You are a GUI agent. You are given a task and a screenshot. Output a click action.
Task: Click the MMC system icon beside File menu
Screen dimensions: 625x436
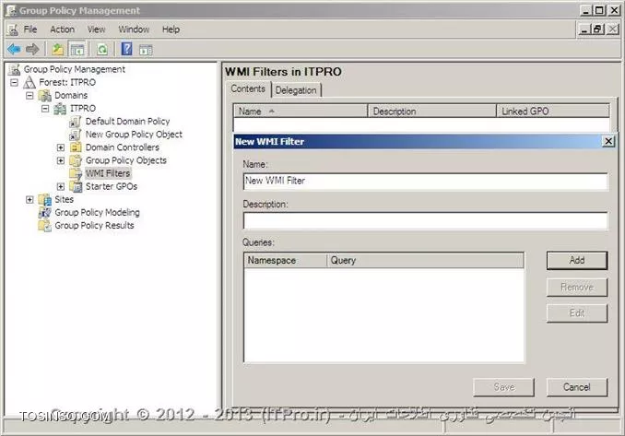point(13,29)
